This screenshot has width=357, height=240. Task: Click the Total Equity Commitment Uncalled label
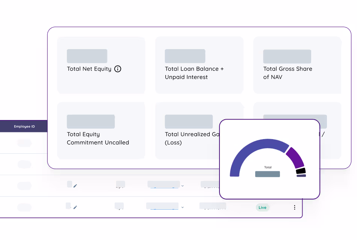coord(98,138)
